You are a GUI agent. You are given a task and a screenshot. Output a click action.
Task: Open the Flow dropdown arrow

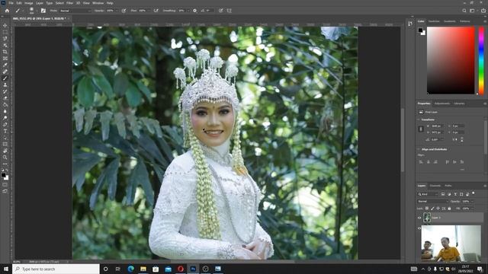149,11
